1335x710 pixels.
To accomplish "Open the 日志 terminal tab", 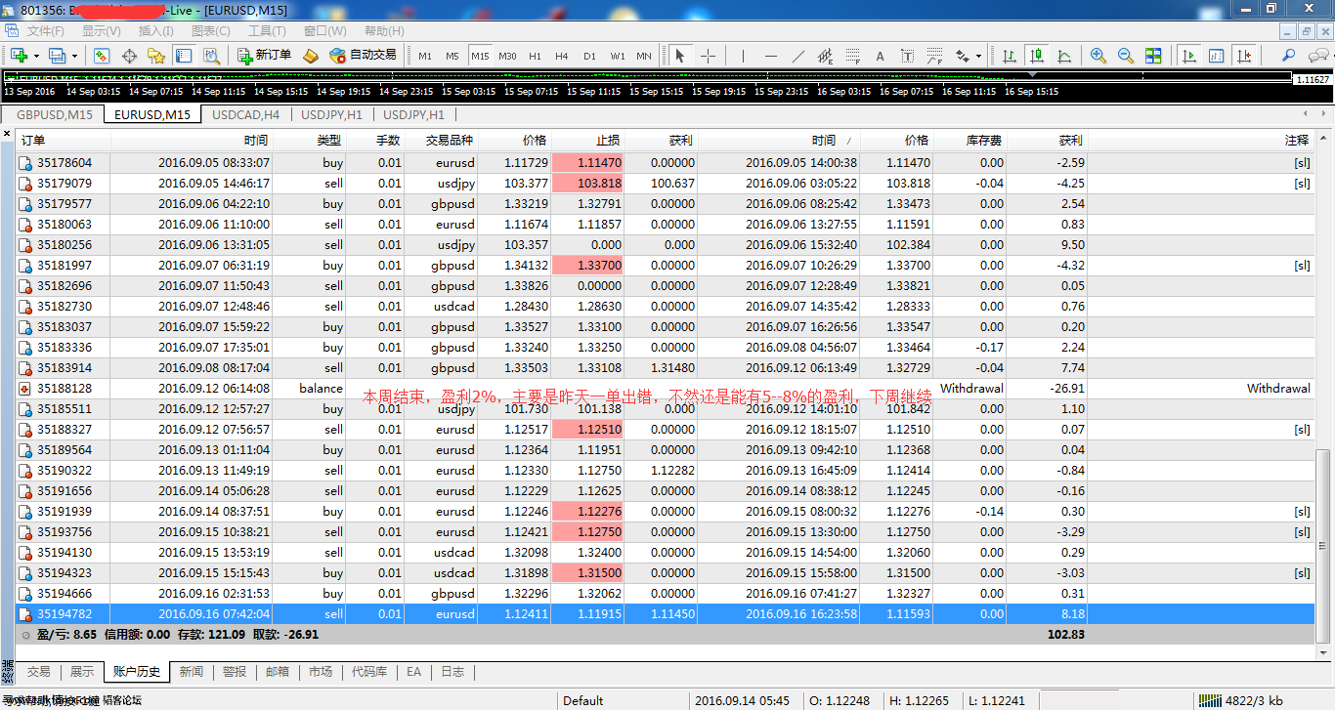I will pos(452,672).
